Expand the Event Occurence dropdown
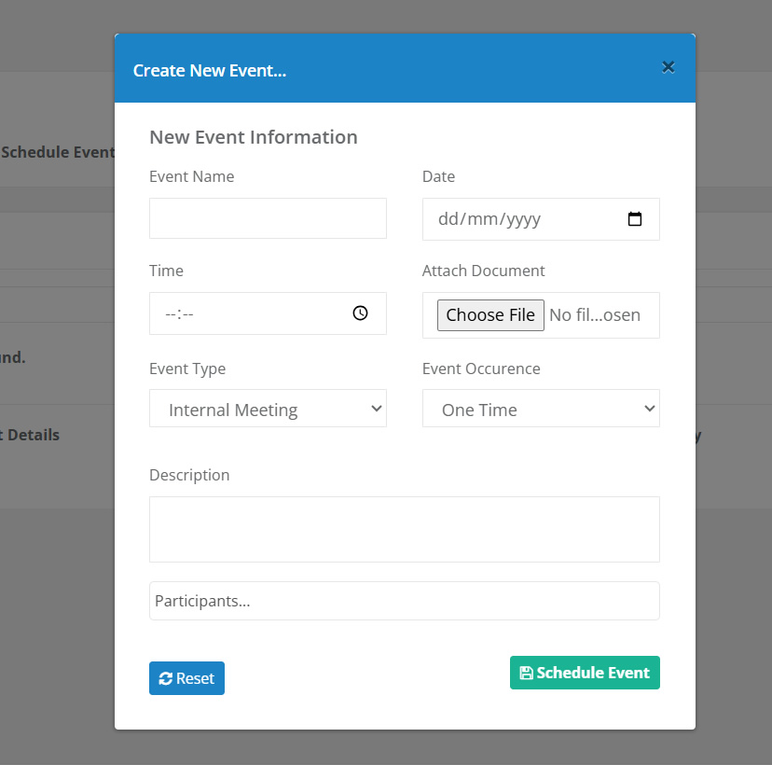772x765 pixels. click(x=541, y=409)
